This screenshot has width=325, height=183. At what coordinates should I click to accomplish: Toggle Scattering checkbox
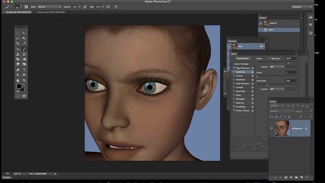(x=234, y=72)
